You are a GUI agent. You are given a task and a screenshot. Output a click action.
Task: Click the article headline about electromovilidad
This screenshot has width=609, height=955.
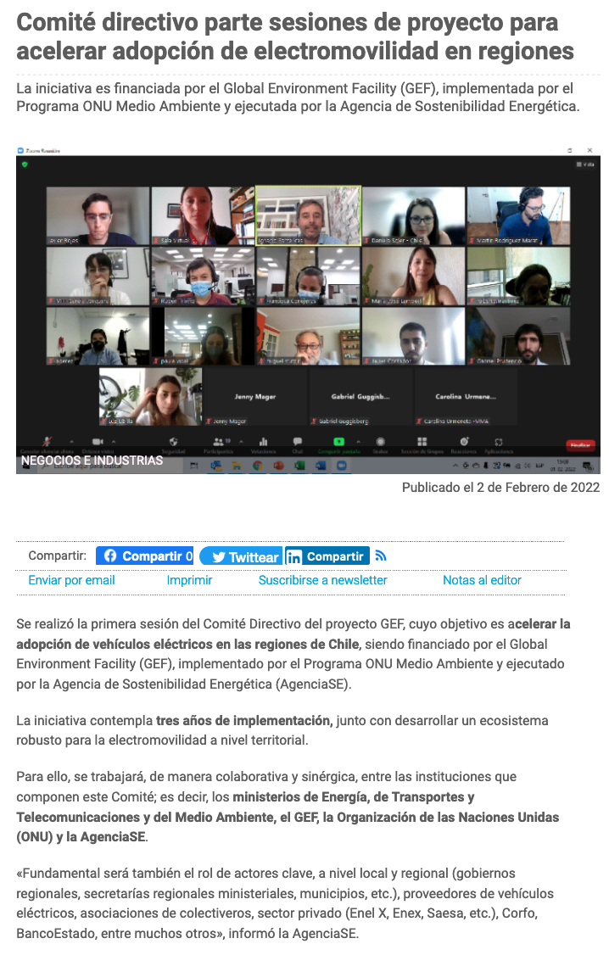point(295,36)
